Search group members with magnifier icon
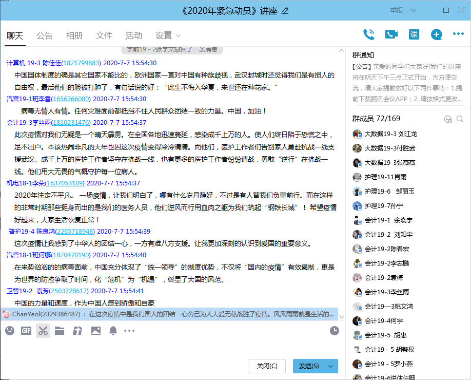Image resolution: width=471 pixels, height=380 pixels. [x=460, y=119]
